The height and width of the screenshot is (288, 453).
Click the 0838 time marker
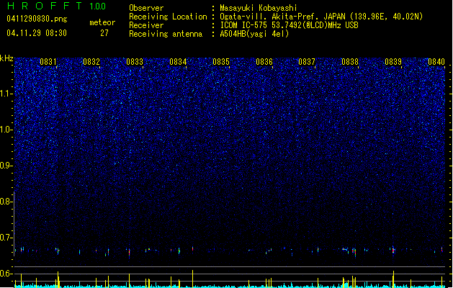point(350,62)
